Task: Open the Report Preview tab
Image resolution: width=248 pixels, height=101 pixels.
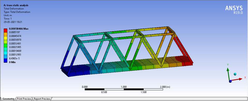Action: click(x=42, y=99)
